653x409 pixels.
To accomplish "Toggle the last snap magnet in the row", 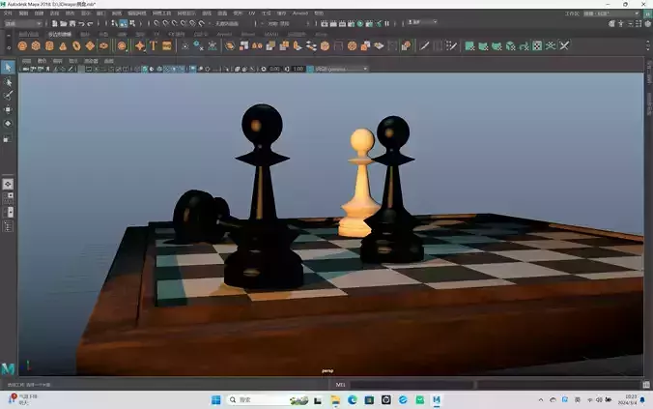I will (x=202, y=24).
